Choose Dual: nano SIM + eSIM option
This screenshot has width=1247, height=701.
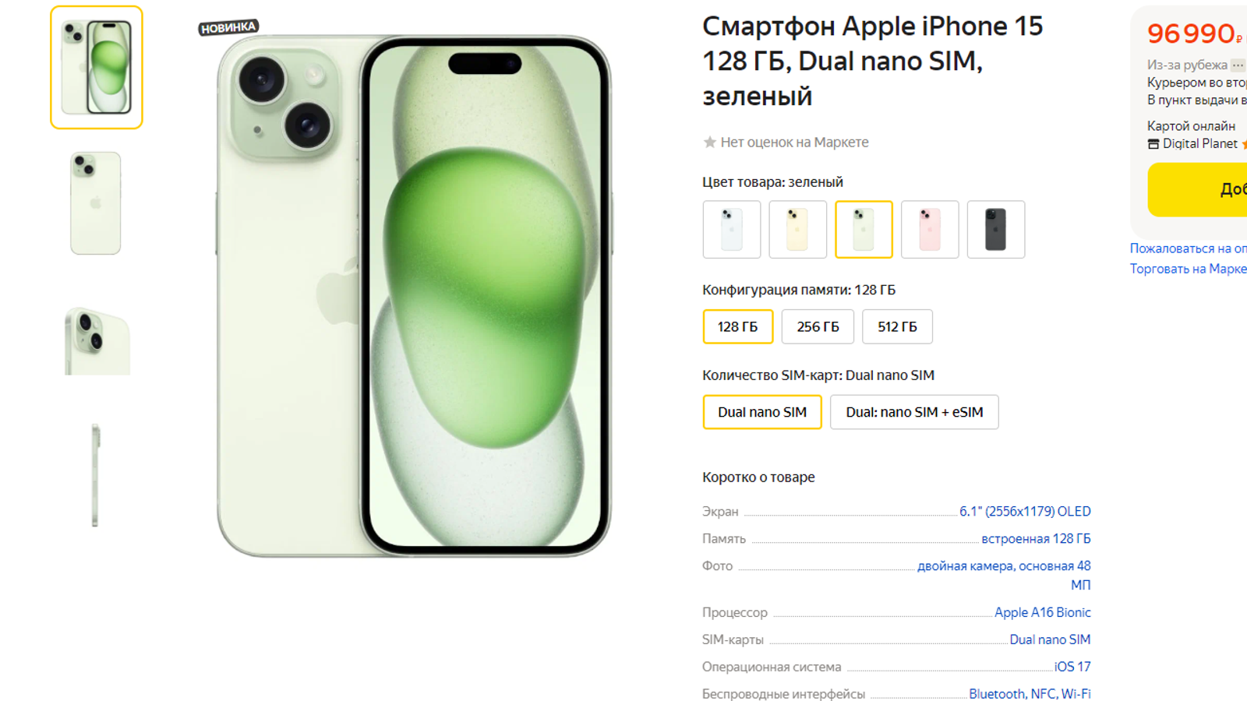pos(914,412)
